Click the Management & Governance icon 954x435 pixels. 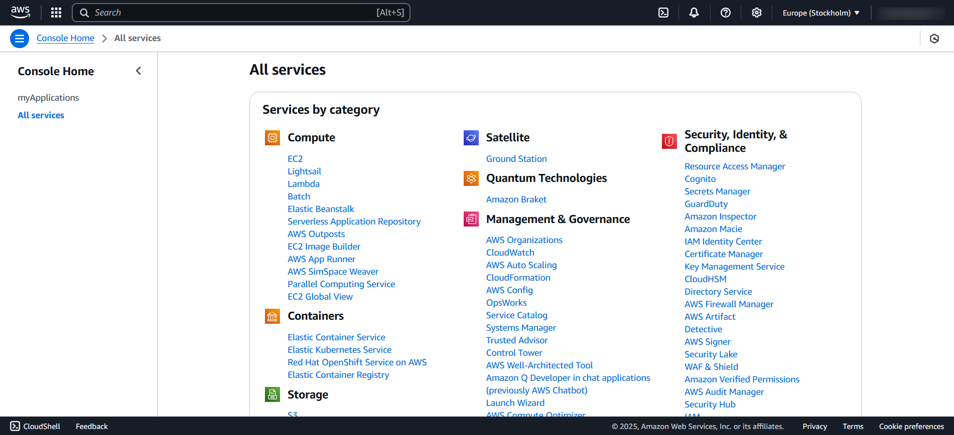pyautogui.click(x=471, y=220)
